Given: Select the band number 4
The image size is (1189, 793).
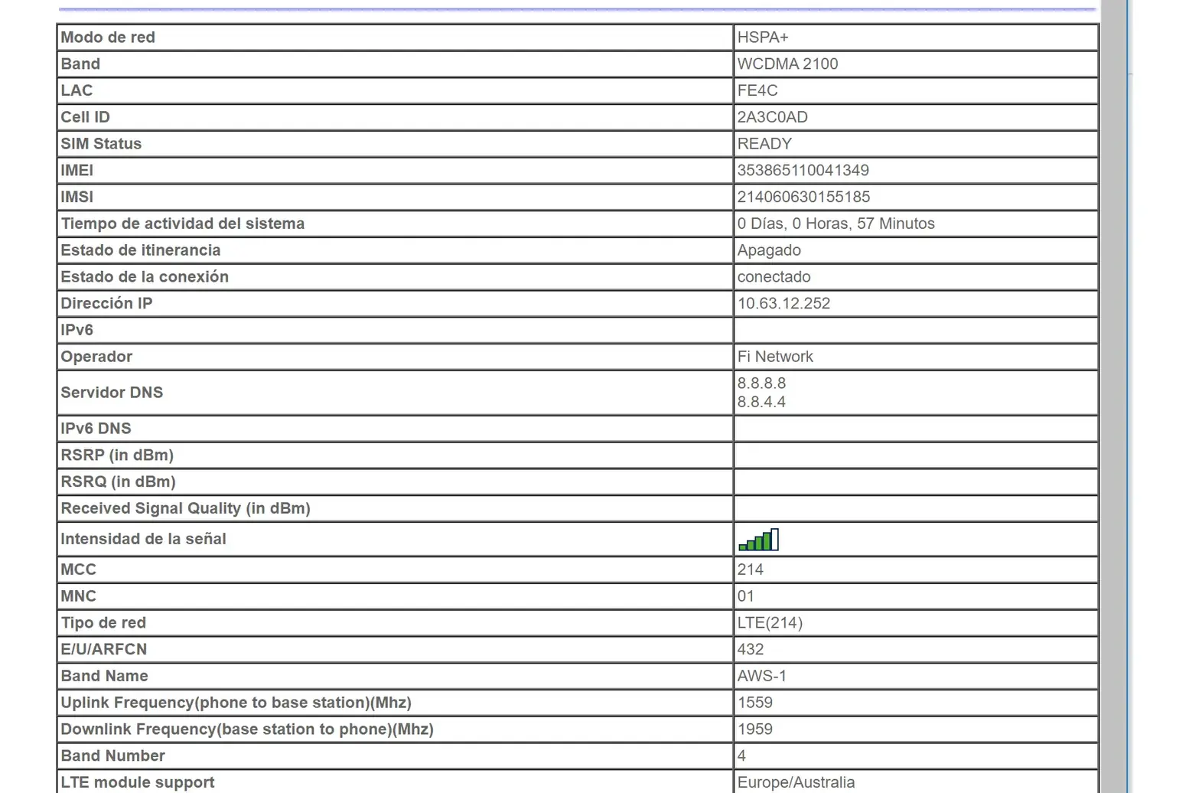Looking at the screenshot, I should click(741, 756).
